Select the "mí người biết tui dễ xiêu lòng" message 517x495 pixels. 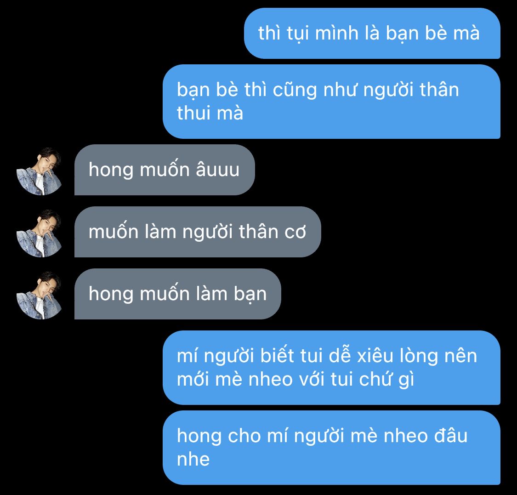pyautogui.click(x=332, y=368)
